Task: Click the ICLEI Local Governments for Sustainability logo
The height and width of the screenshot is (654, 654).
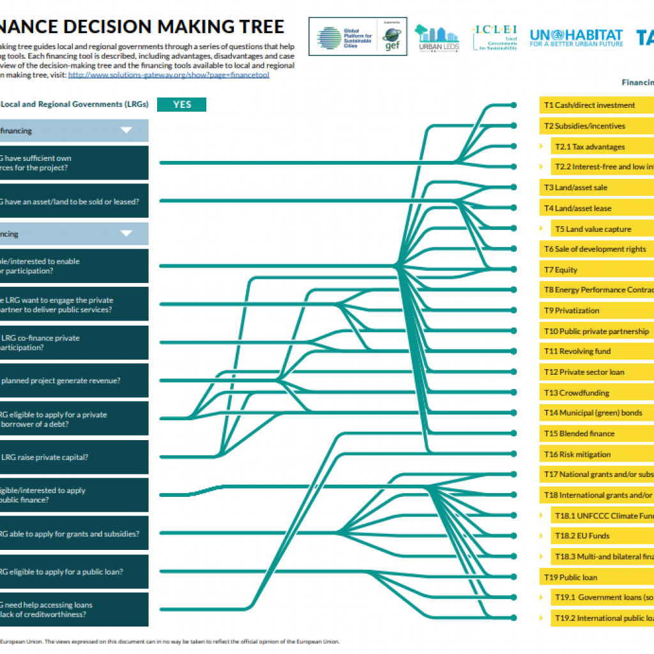Action: click(496, 38)
